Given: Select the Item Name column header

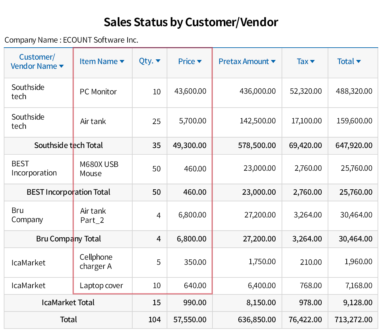Looking at the screenshot, I should click(x=98, y=62).
